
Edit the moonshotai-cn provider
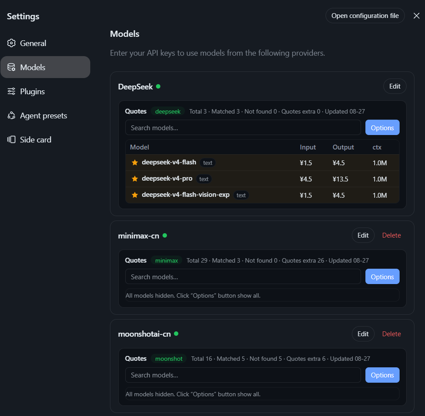pyautogui.click(x=363, y=334)
